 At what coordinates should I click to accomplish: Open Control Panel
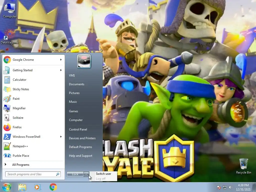(78, 129)
